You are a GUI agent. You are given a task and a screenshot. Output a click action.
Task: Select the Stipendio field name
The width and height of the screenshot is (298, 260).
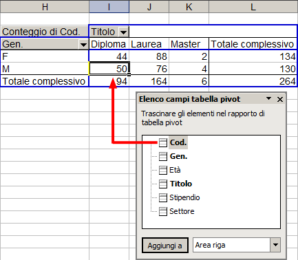coord(184,197)
